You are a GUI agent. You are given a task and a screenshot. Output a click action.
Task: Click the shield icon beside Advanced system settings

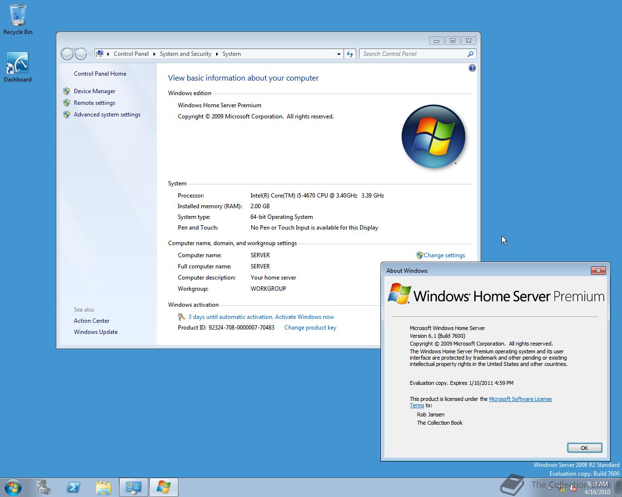pos(67,115)
